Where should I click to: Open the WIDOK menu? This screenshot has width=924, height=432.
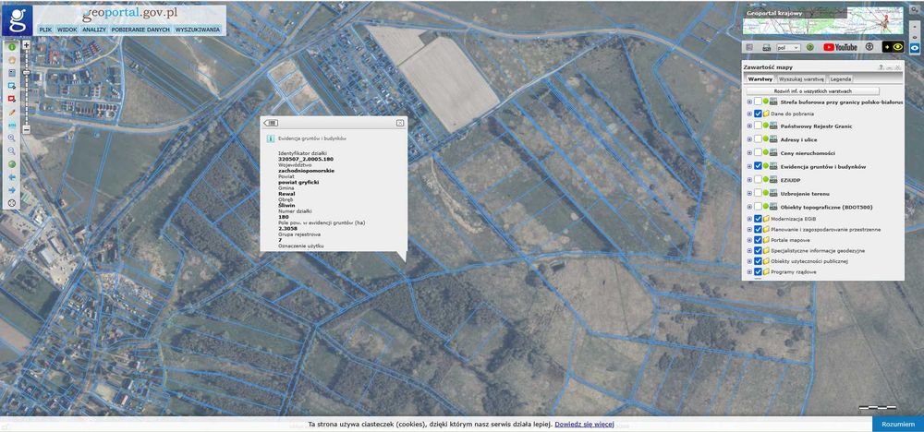(67, 30)
